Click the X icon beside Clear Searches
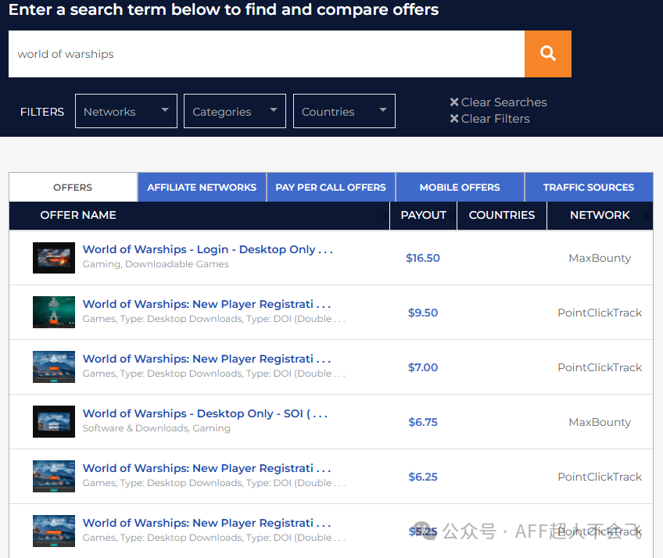 tap(454, 102)
